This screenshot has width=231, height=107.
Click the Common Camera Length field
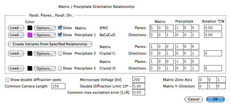[58, 86]
